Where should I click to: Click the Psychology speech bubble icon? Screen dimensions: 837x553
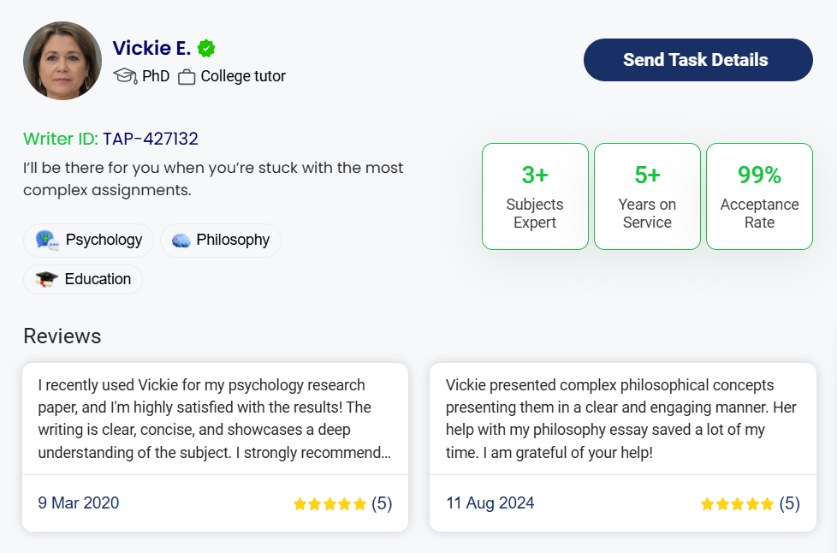click(x=47, y=241)
